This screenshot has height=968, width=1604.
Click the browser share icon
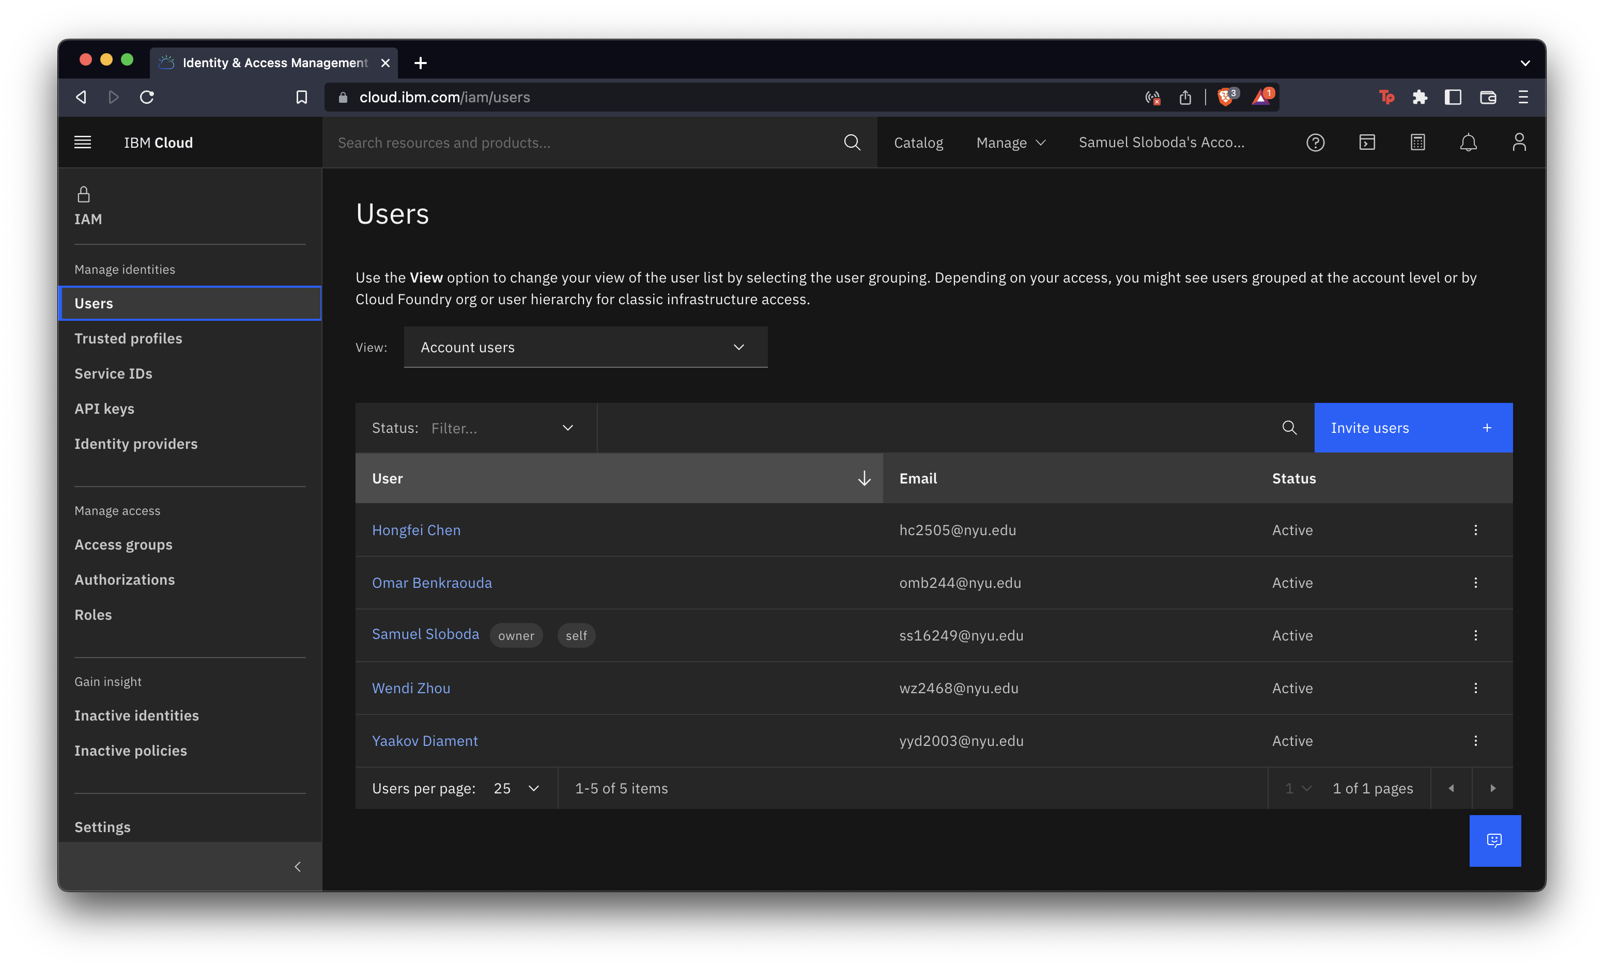click(1185, 97)
